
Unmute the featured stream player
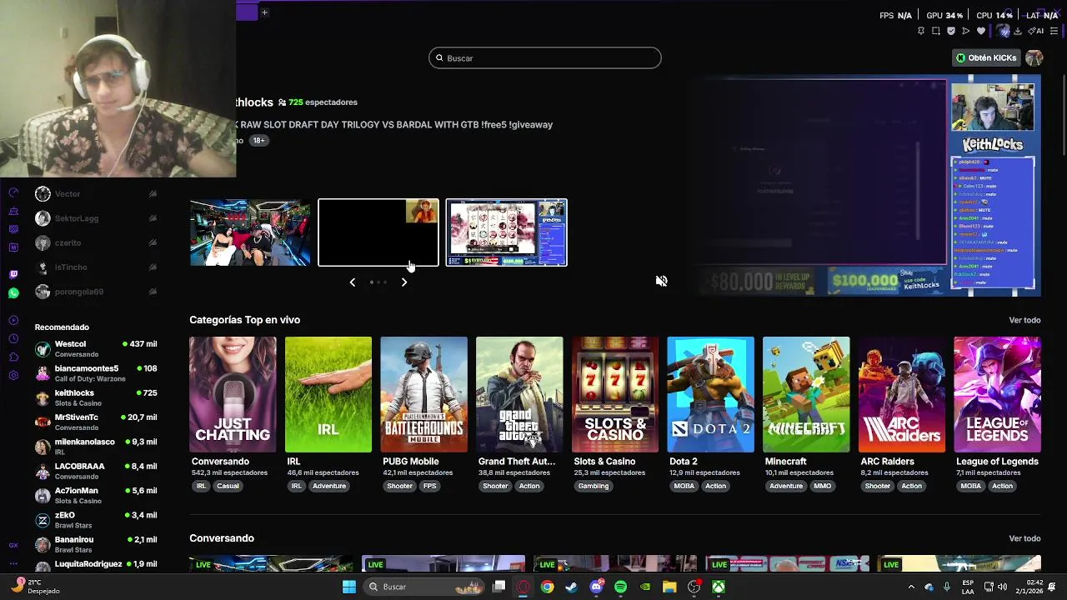click(x=661, y=281)
